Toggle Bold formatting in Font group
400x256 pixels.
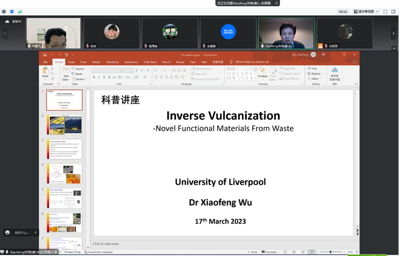pos(94,77)
